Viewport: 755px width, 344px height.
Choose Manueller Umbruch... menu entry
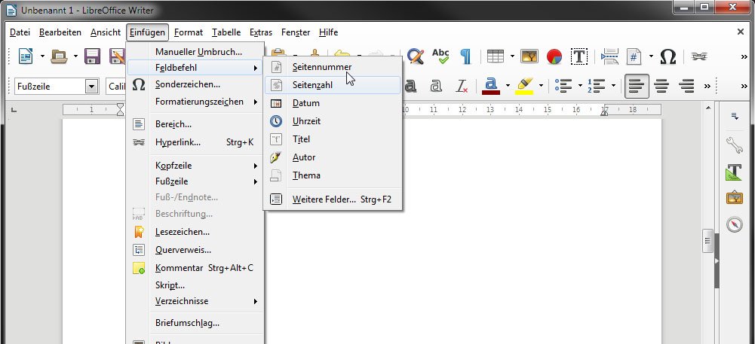(195, 51)
